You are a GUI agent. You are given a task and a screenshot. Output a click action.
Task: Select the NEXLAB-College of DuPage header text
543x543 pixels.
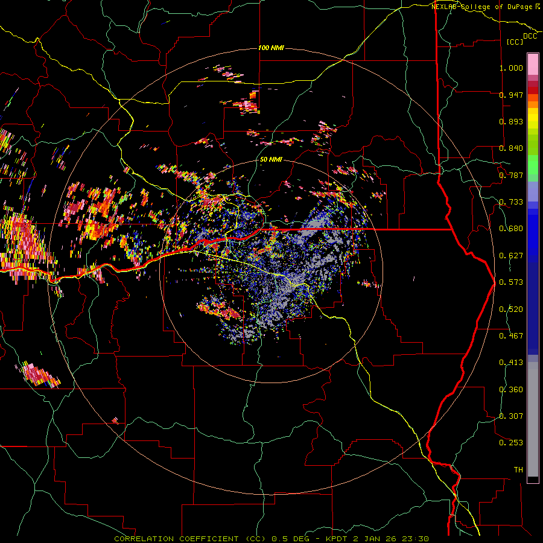(482, 7)
